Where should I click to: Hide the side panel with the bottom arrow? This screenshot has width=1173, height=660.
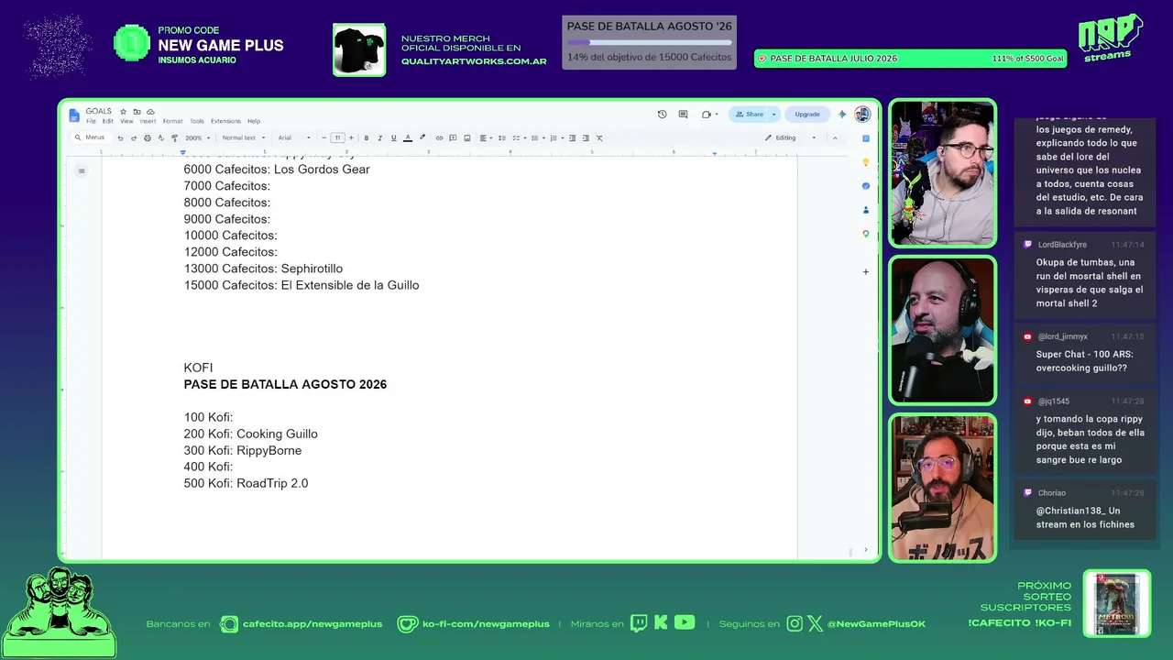point(866,550)
